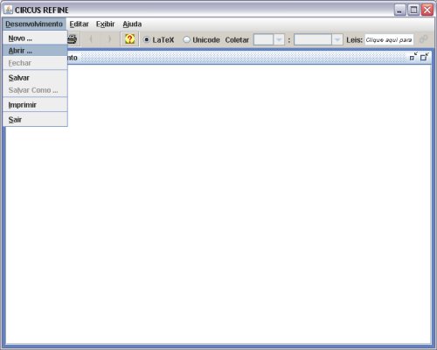Screen dimensions: 437x350
Task: Minimize the inner panel with shrink icon
Action: (413, 57)
